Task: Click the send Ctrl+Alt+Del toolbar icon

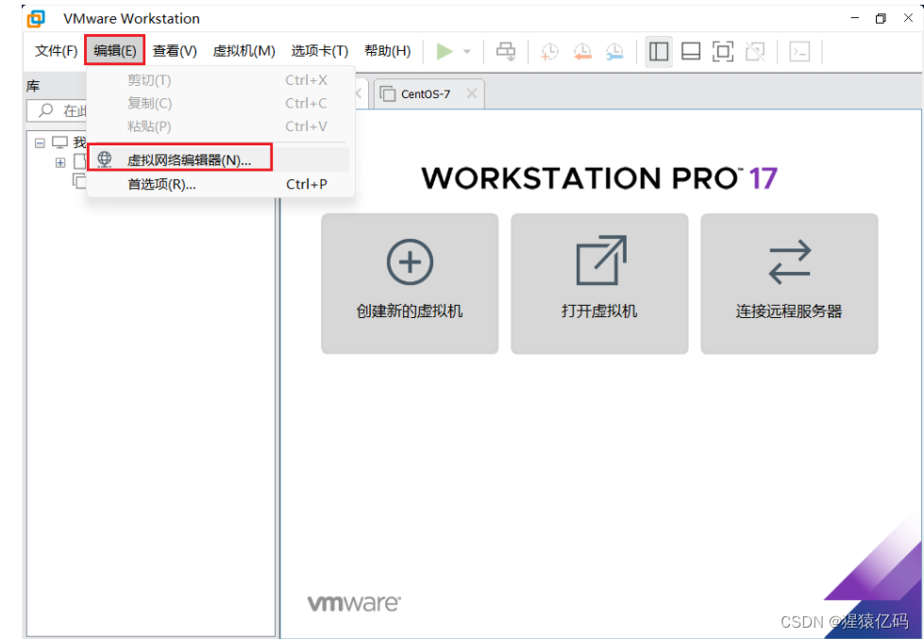Action: click(506, 51)
